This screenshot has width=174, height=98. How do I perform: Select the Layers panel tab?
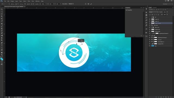click(x=150, y=8)
